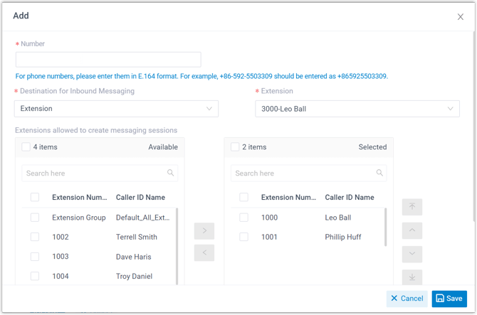
Task: Click the Number input field
Action: click(x=108, y=60)
